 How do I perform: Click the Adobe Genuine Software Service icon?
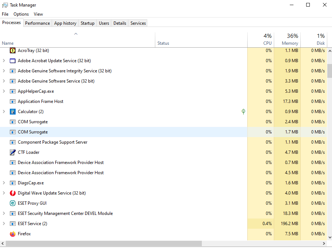pyautogui.click(x=13, y=81)
